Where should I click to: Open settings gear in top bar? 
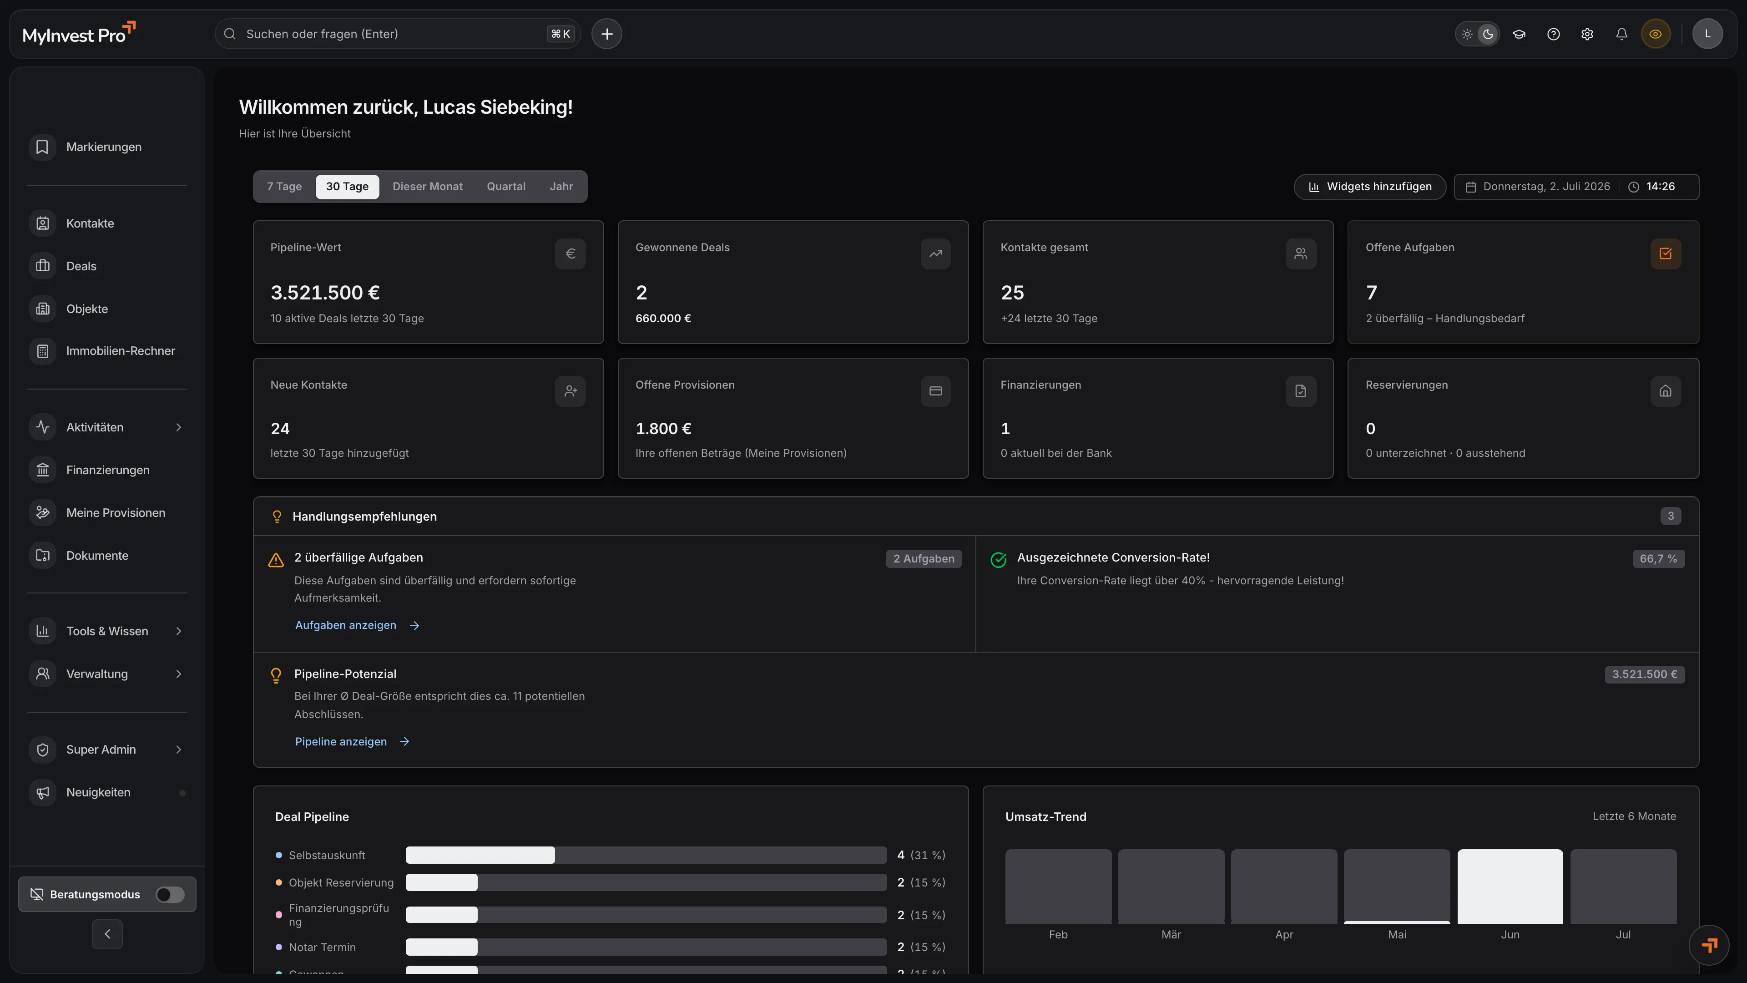point(1587,34)
